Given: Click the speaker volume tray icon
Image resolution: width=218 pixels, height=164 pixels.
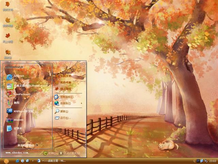Looking at the screenshot, I should tap(206, 161).
